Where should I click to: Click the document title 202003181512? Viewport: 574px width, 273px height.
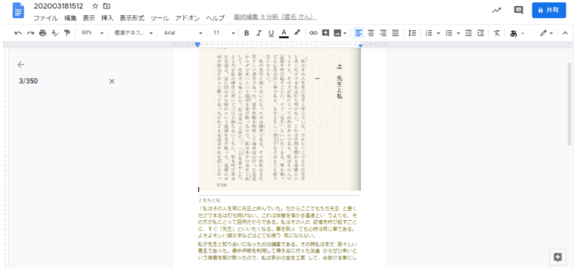[x=58, y=6]
